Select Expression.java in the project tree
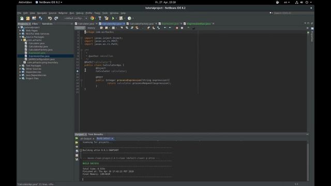331x186 pixels. point(37,53)
